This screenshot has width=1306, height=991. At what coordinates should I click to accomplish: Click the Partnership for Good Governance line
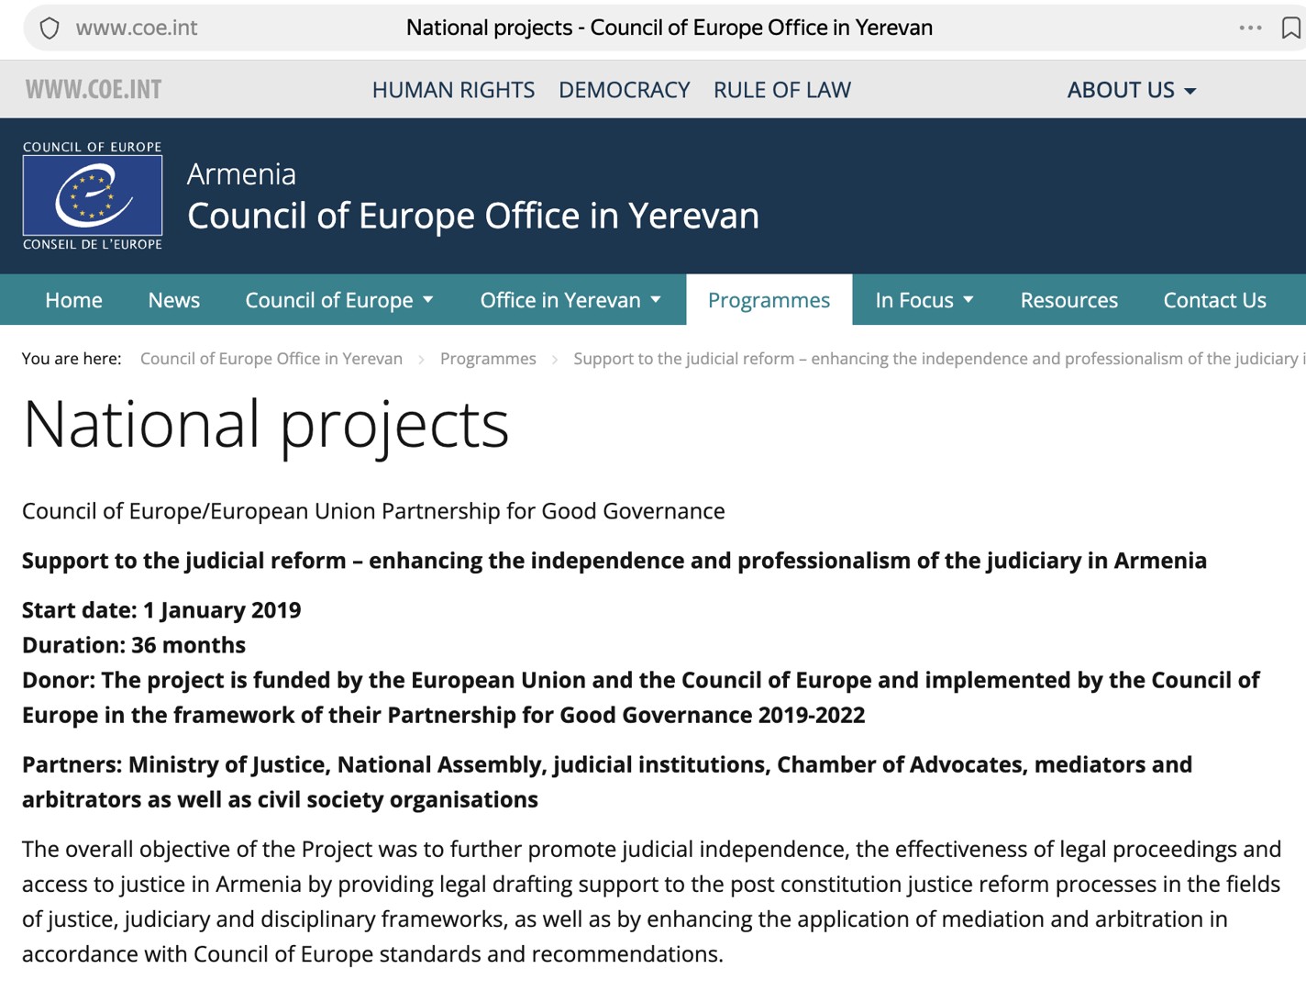click(x=373, y=511)
